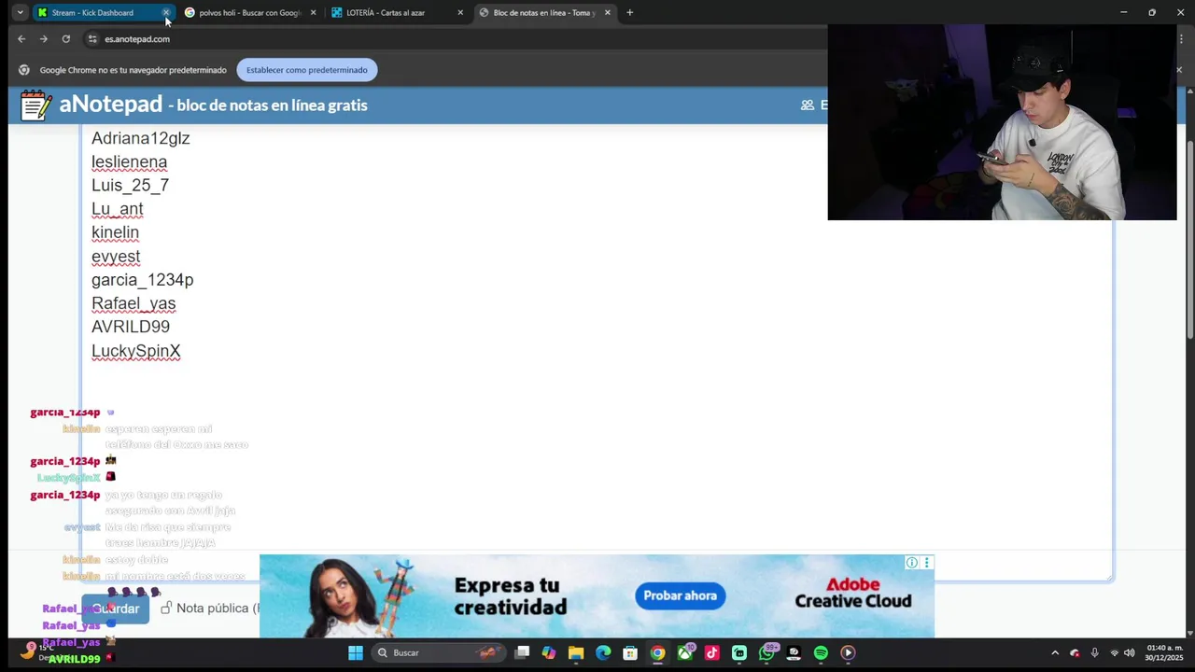Launch Copilot from the taskbar
1195x672 pixels.
[549, 653]
